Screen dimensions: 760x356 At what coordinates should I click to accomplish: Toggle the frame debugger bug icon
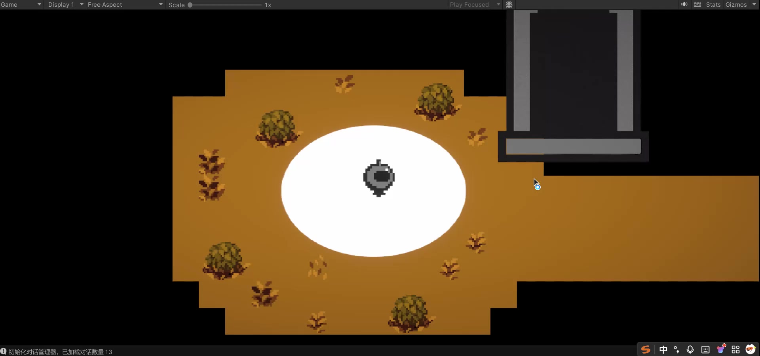pos(509,5)
